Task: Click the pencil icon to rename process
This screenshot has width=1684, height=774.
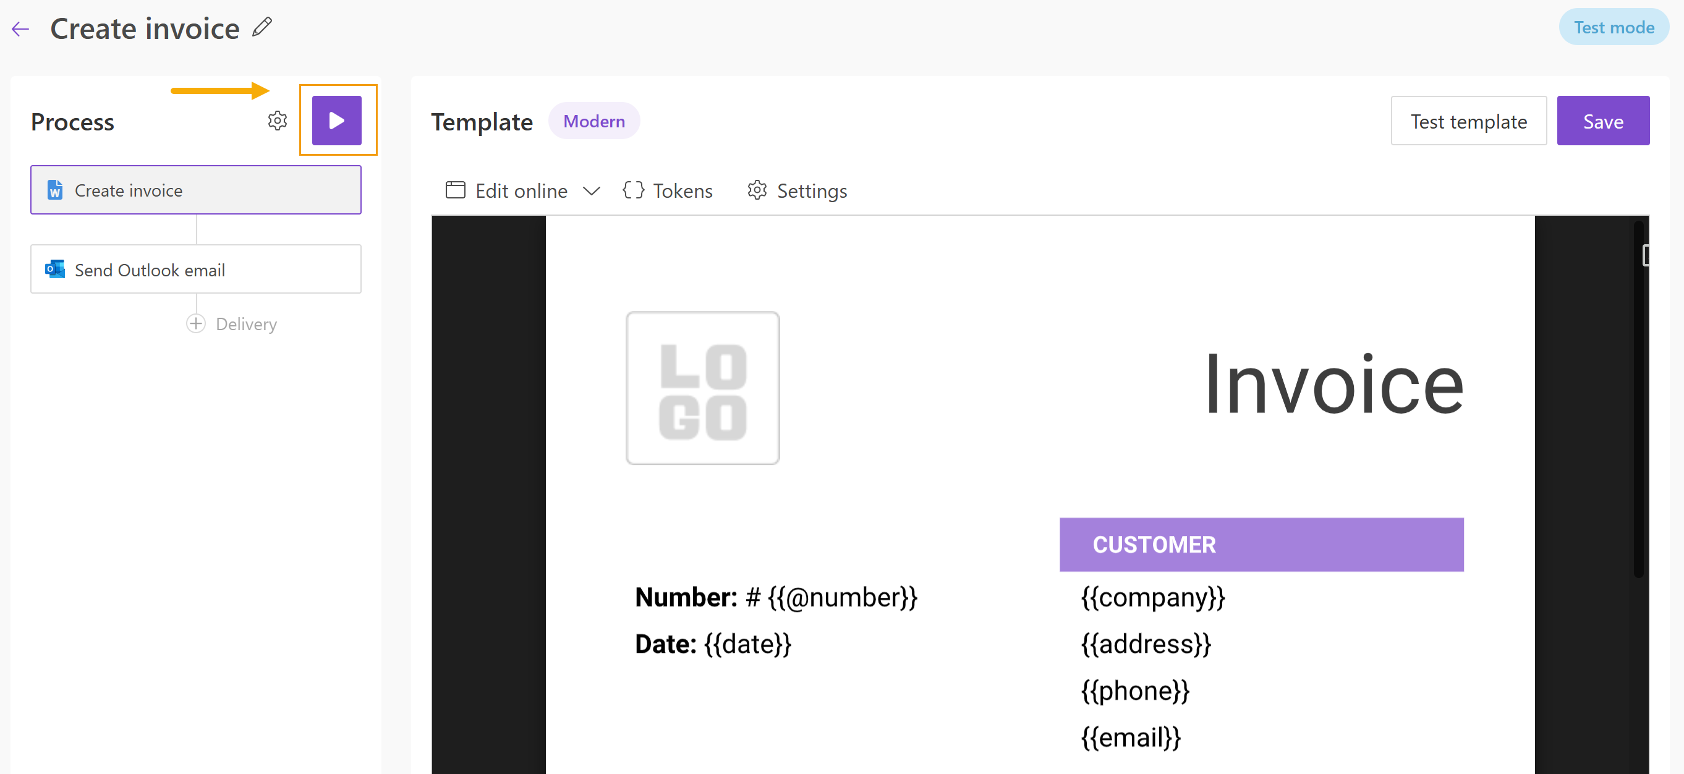Action: (x=262, y=27)
